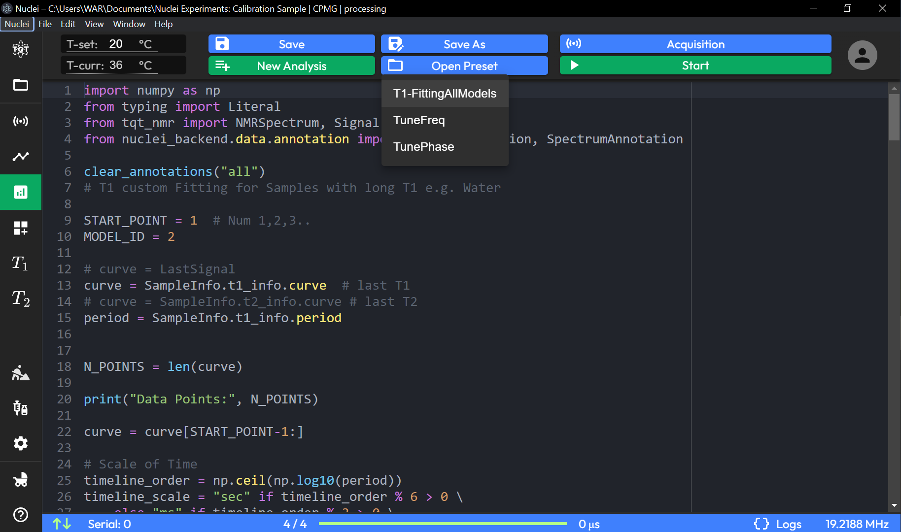The image size is (901, 532).
Task: Open the Window menu
Action: [x=129, y=24]
